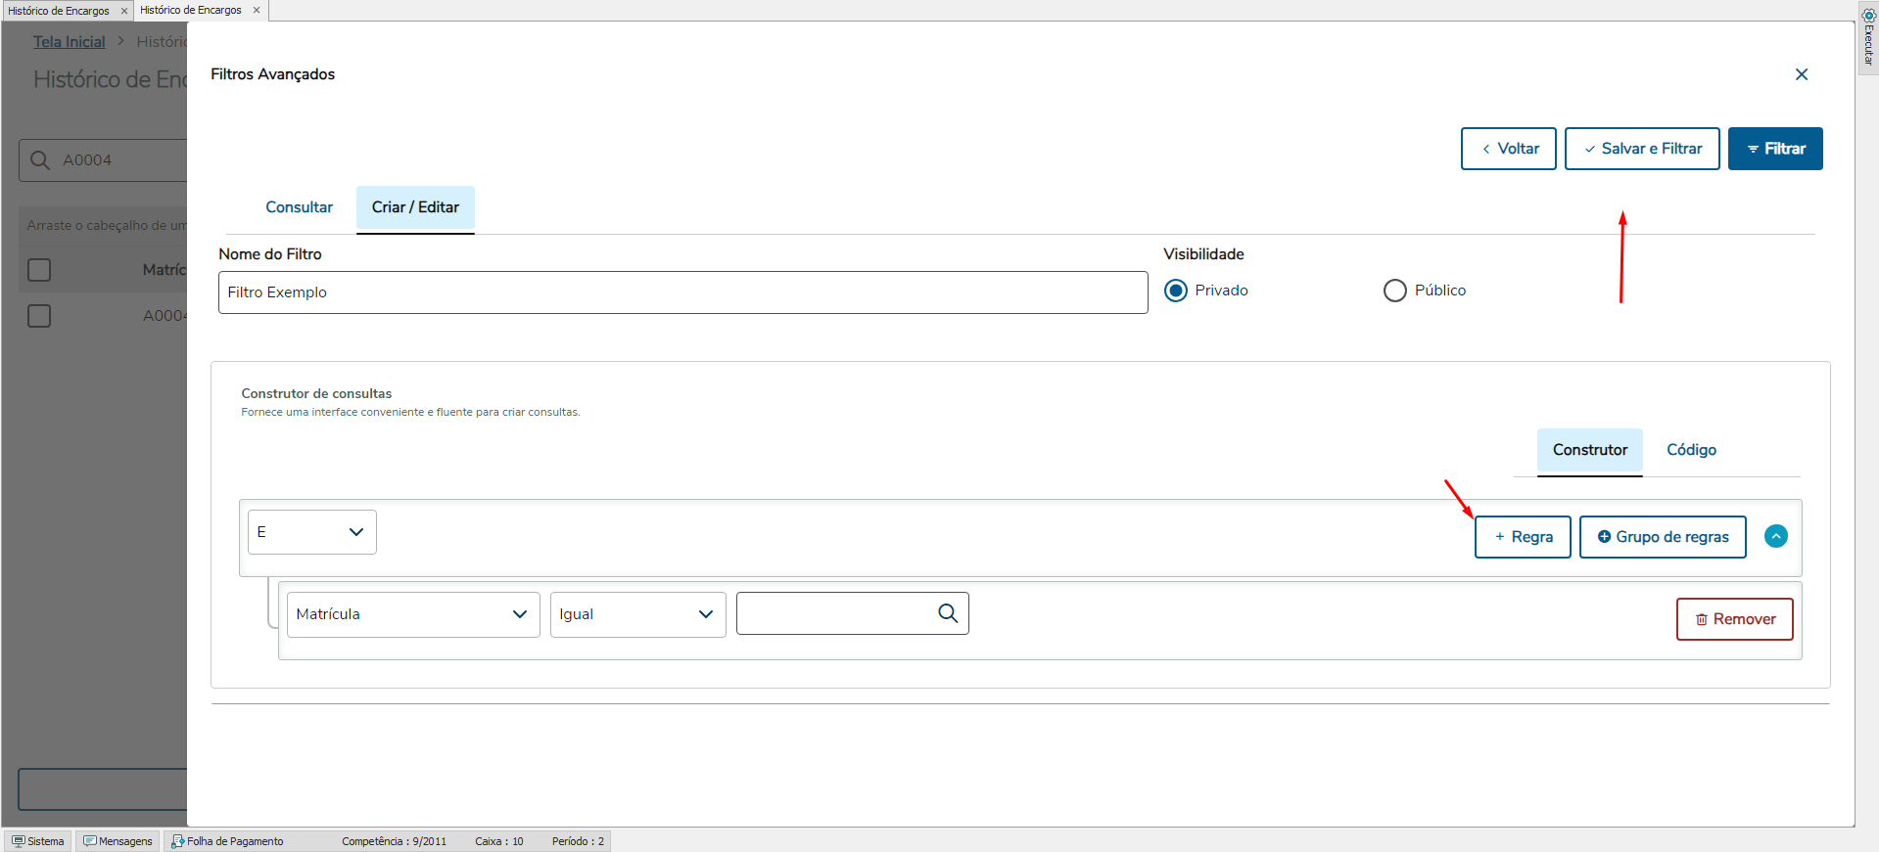Open the Matrícula field dropdown
Image resolution: width=1879 pixels, height=852 pixels.
coord(413,614)
